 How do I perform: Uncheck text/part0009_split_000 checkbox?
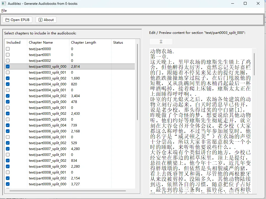click(x=8, y=184)
